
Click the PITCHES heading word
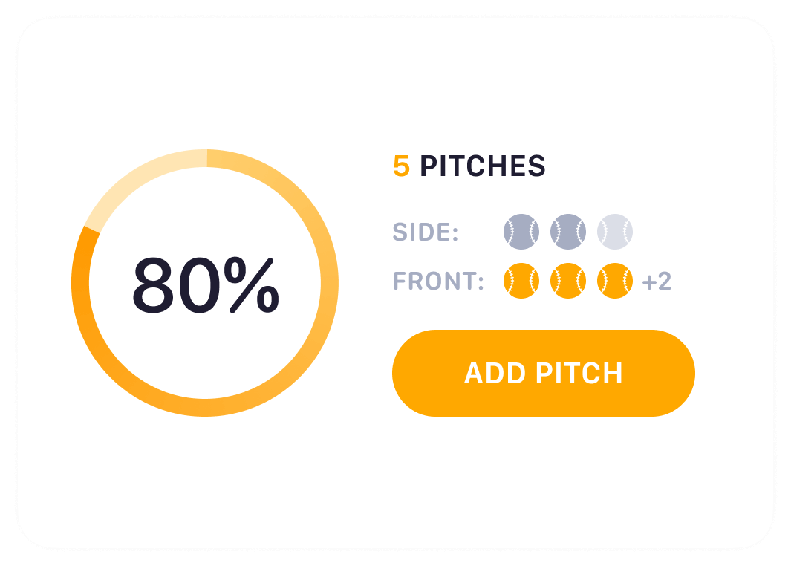(x=483, y=166)
